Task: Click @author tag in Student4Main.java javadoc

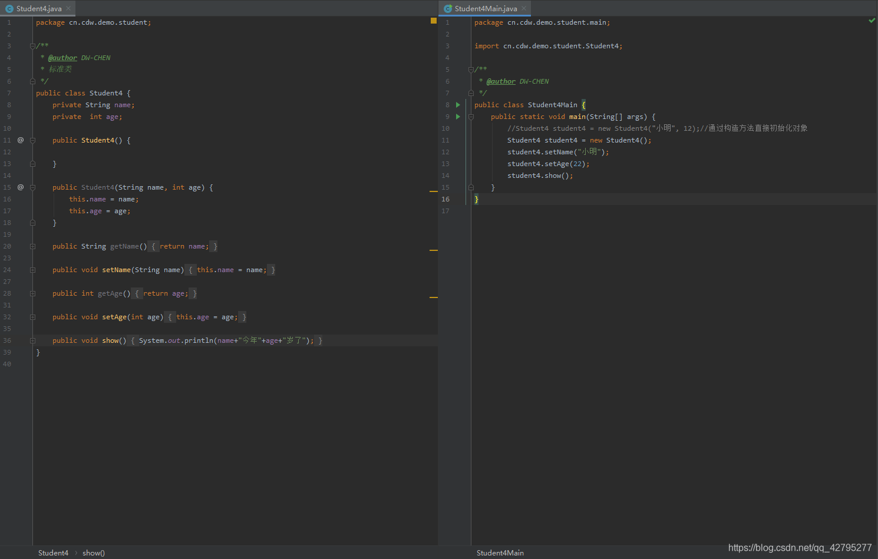Action: 501,81
